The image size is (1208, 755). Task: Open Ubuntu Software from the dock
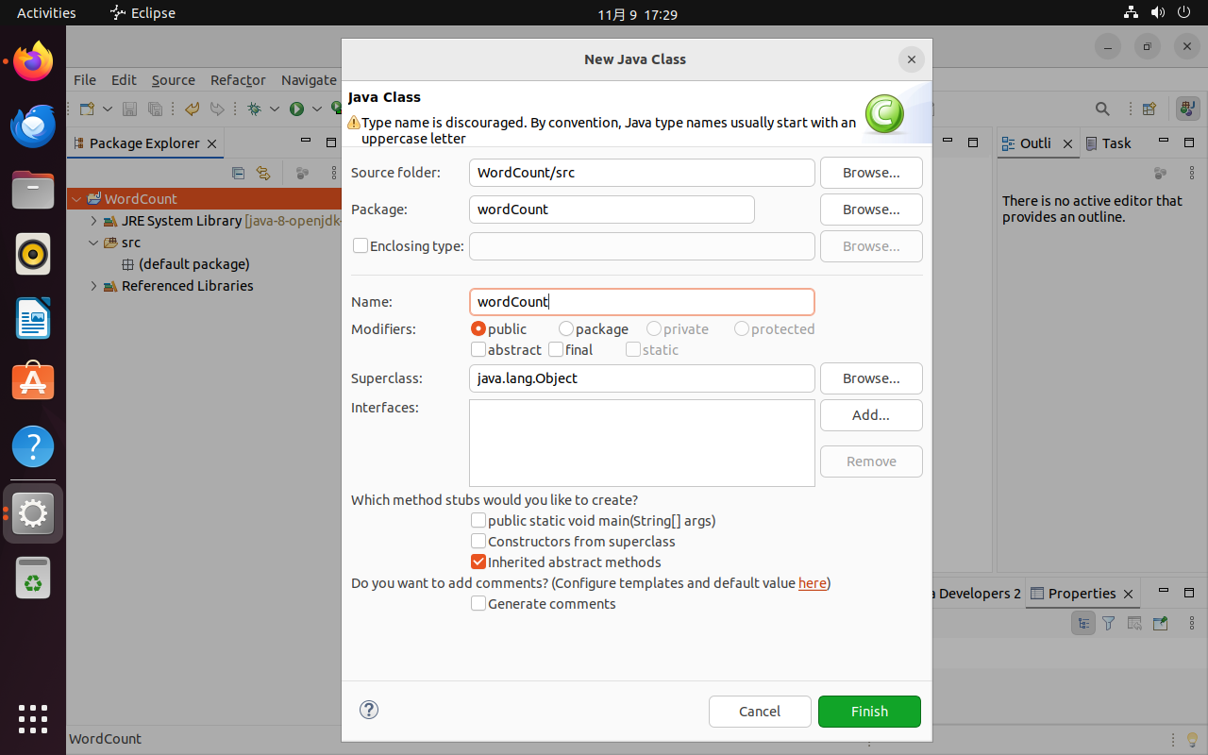(33, 382)
